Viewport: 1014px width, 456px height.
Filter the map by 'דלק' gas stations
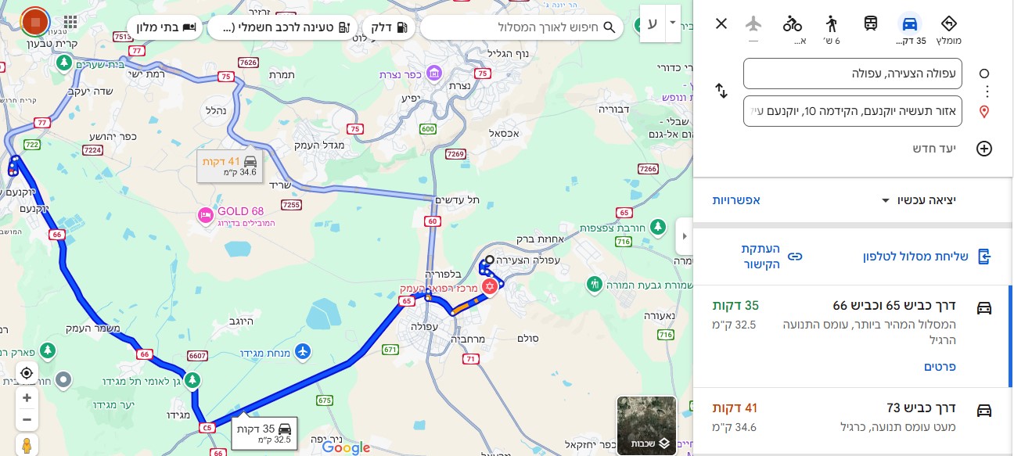(x=388, y=27)
